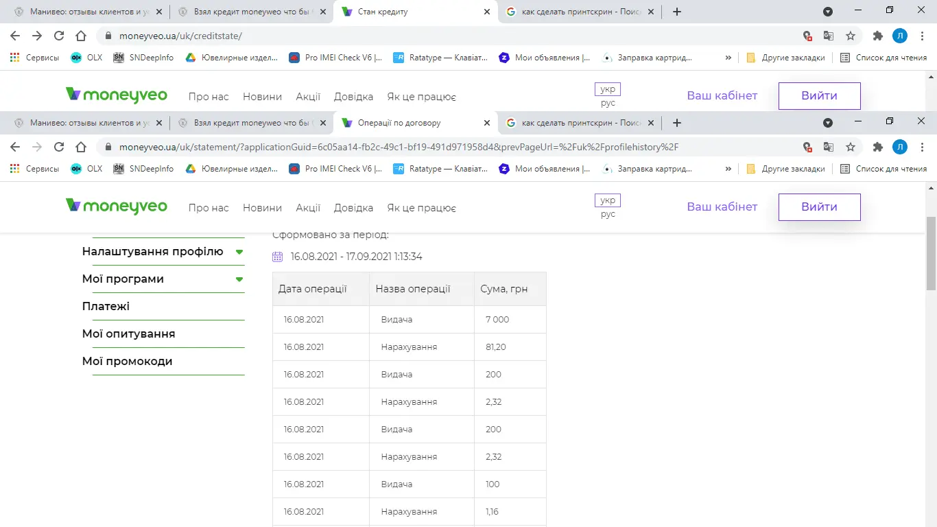Switch language to рус in the header above the sidebar

pyautogui.click(x=608, y=214)
